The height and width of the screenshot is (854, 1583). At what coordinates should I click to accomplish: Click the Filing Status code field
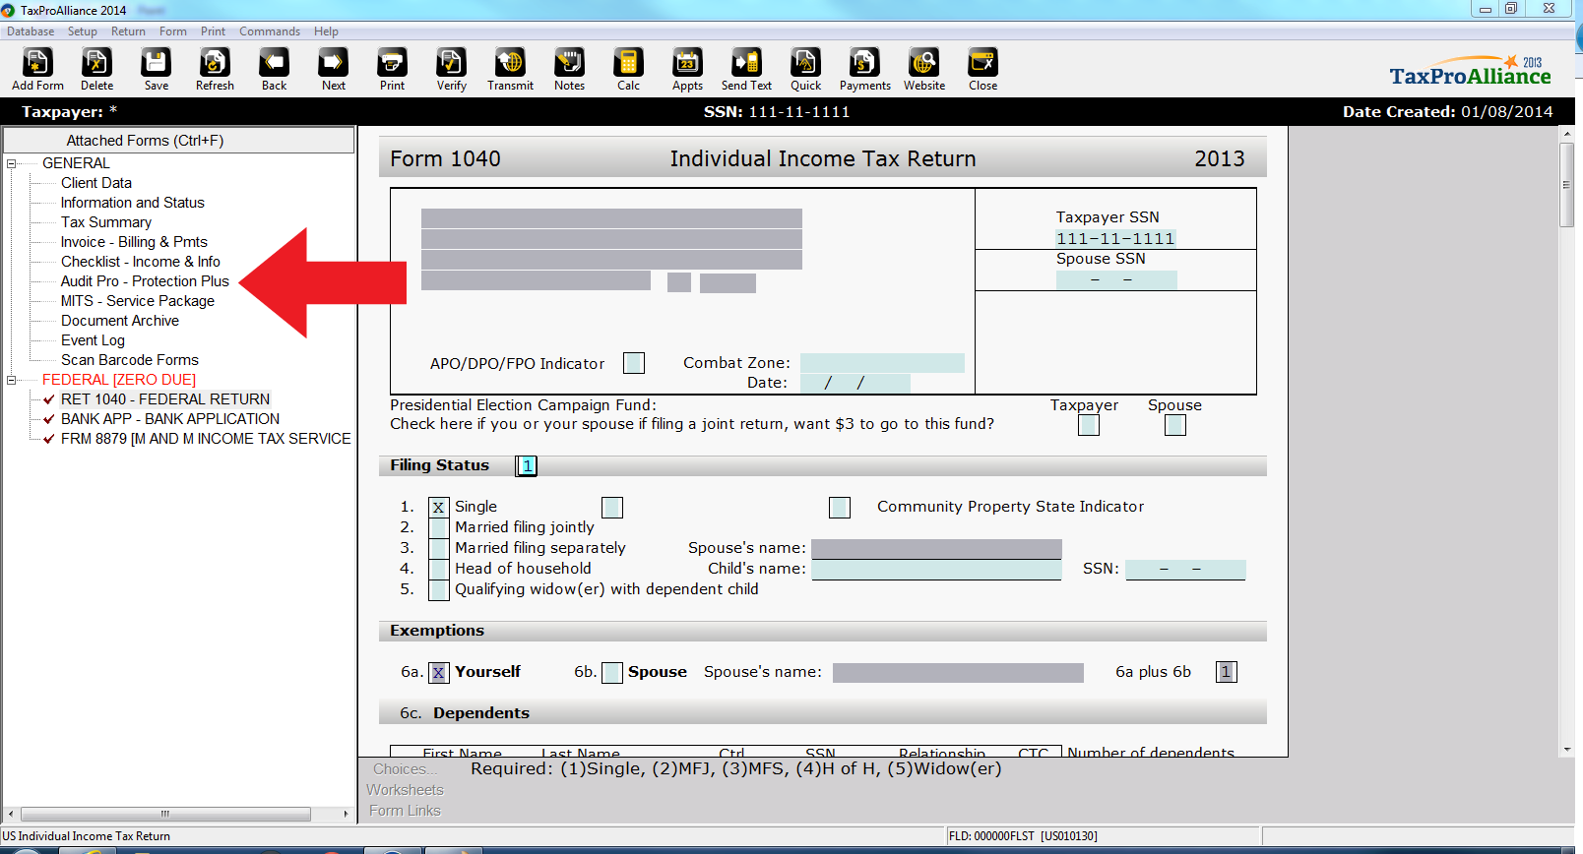[527, 466]
